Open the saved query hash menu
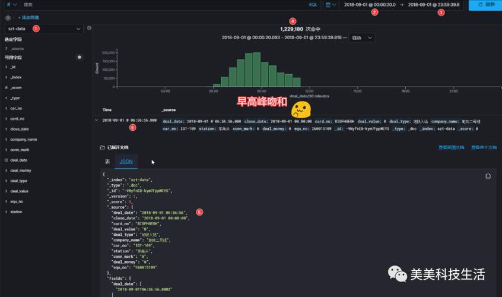The height and width of the screenshot is (297, 502). [11, 5]
